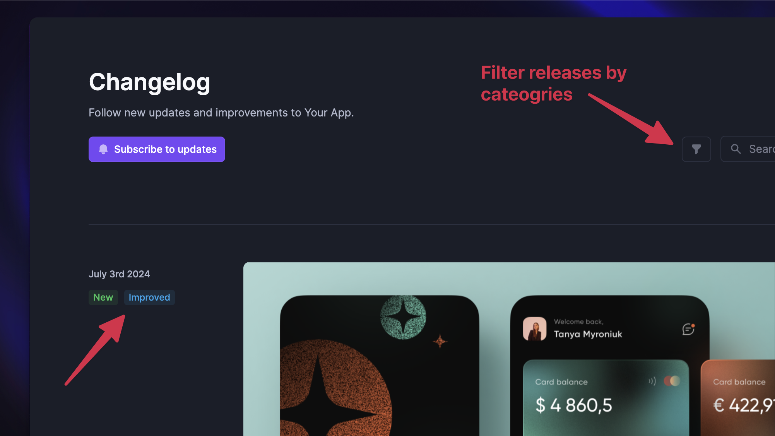The image size is (775, 436).
Task: Open the July 3rd 2024 release entry
Action: click(119, 274)
